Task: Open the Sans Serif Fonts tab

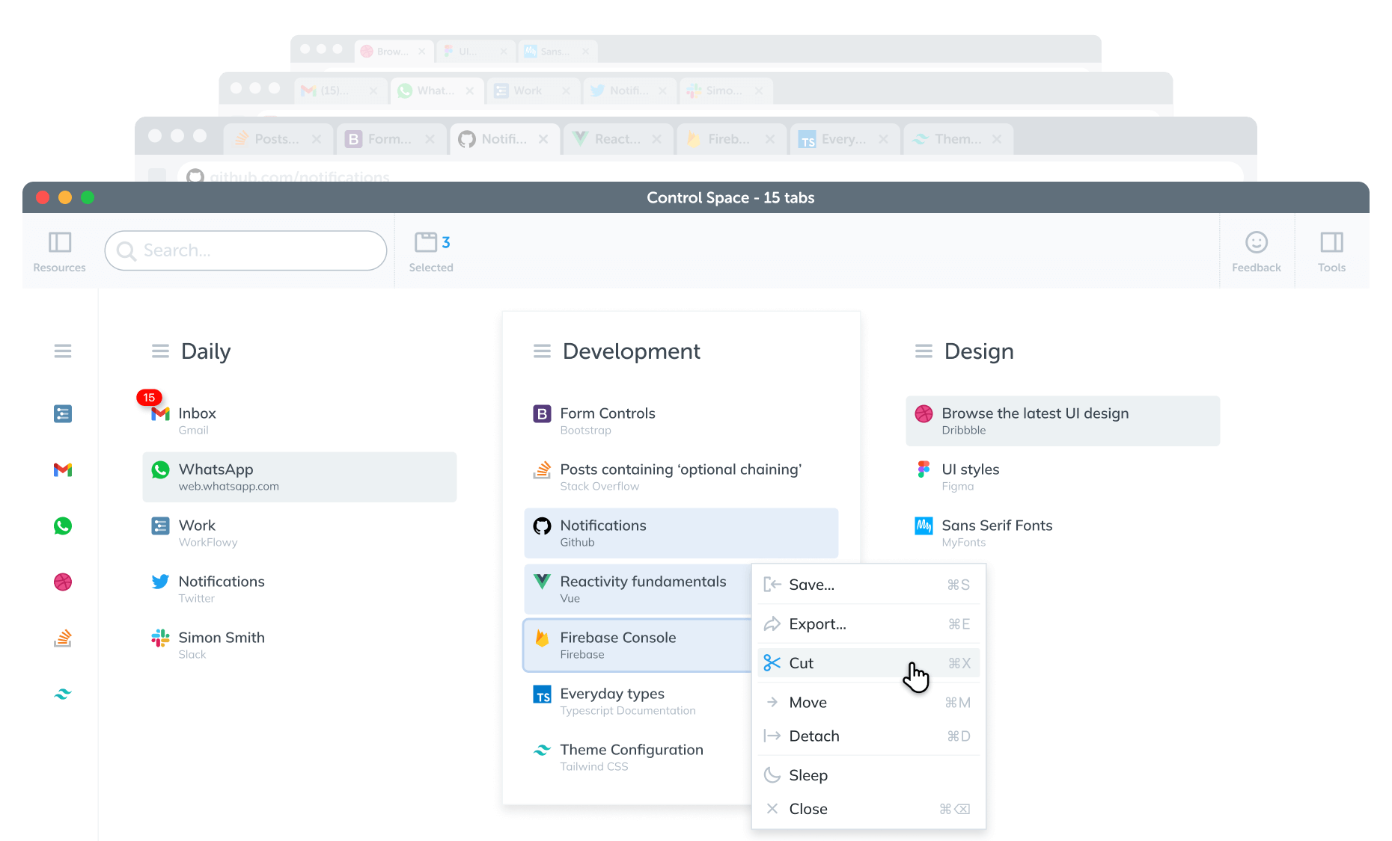Action: pyautogui.click(x=1063, y=533)
